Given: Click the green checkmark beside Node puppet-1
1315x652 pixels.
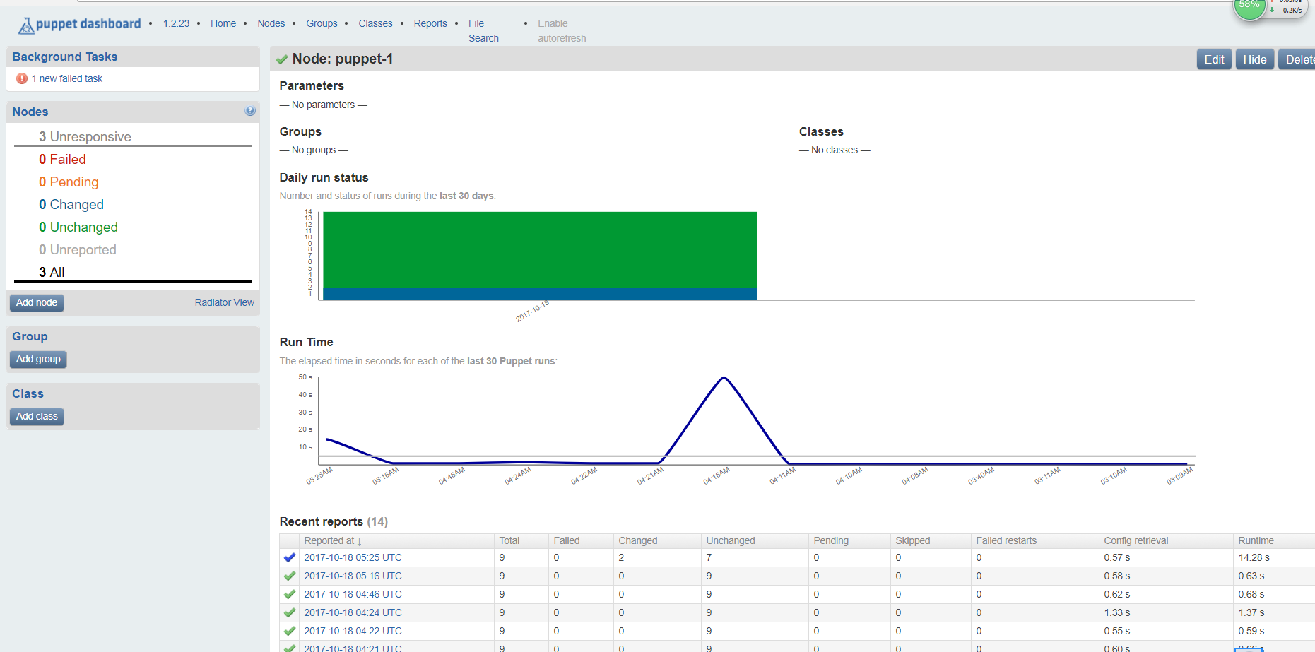Looking at the screenshot, I should [x=282, y=59].
